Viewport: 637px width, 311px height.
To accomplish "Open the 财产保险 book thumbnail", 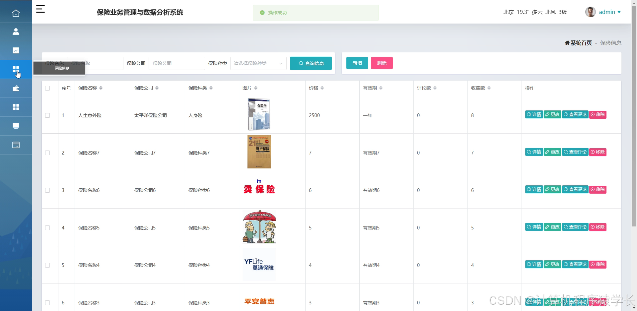I will pos(259,152).
